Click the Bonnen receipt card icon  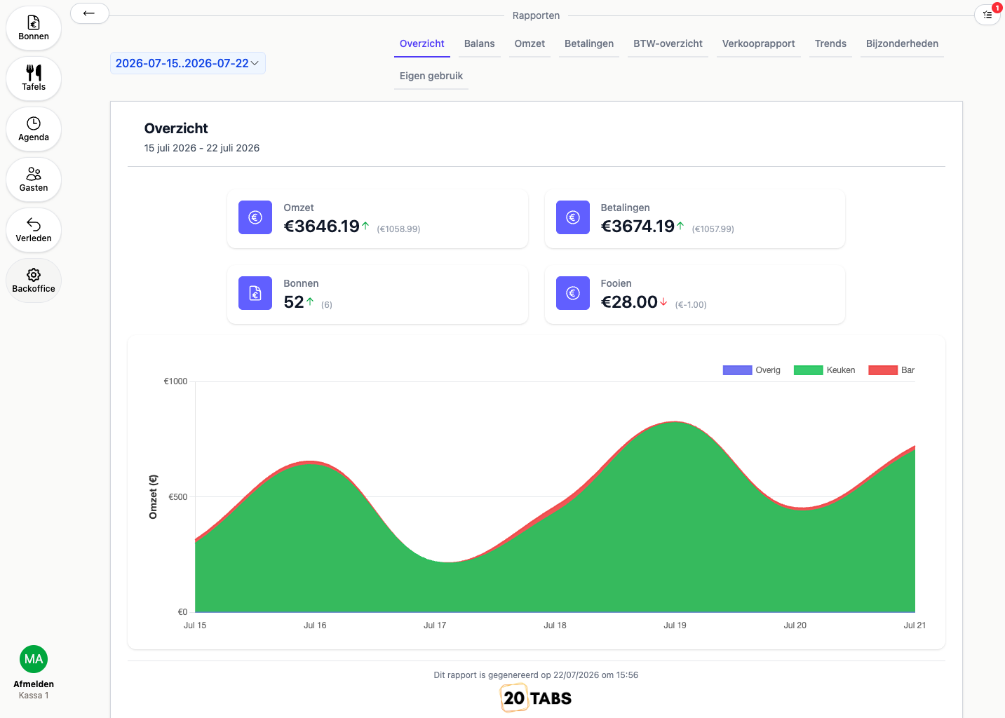coord(255,293)
